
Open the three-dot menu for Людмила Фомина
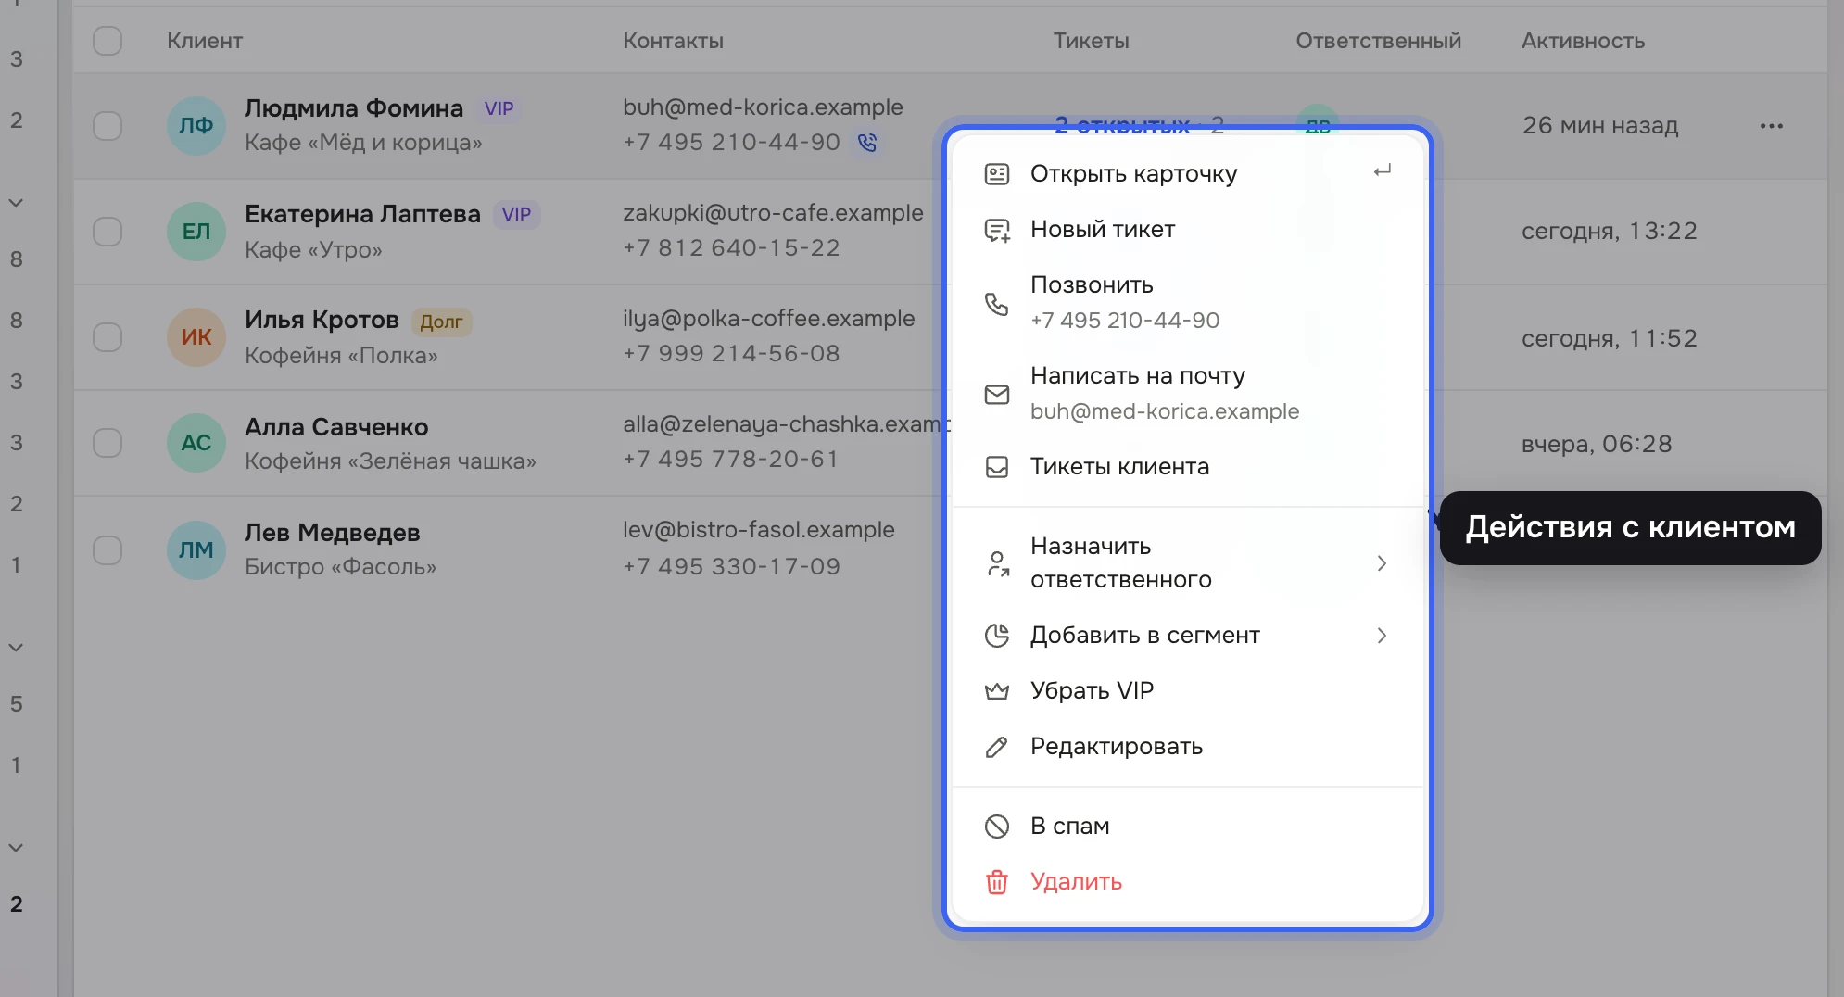[1771, 126]
